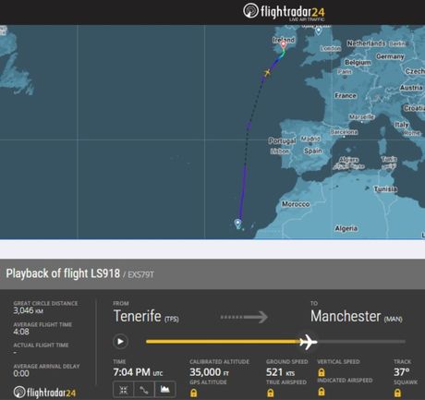Image resolution: width=425 pixels, height=400 pixels.
Task: Click the 0:00 average arrival delay value
Action: pyautogui.click(x=21, y=373)
